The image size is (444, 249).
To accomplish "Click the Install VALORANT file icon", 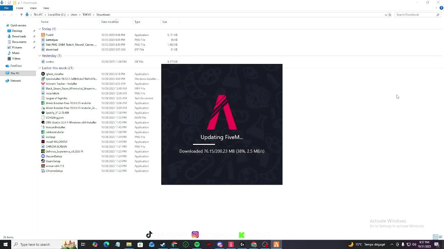I will [x=43, y=142].
